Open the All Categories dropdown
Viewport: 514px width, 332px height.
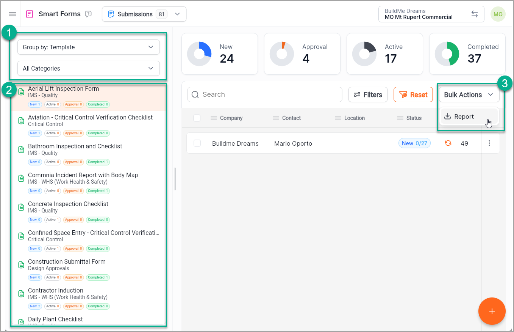(89, 68)
